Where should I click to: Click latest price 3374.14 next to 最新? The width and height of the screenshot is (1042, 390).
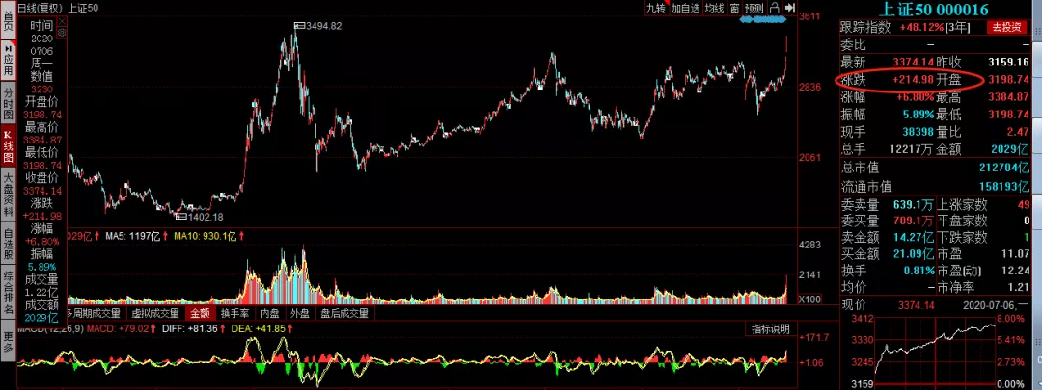(914, 62)
